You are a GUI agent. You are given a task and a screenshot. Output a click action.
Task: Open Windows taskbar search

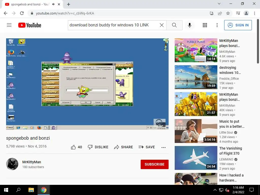(18, 190)
